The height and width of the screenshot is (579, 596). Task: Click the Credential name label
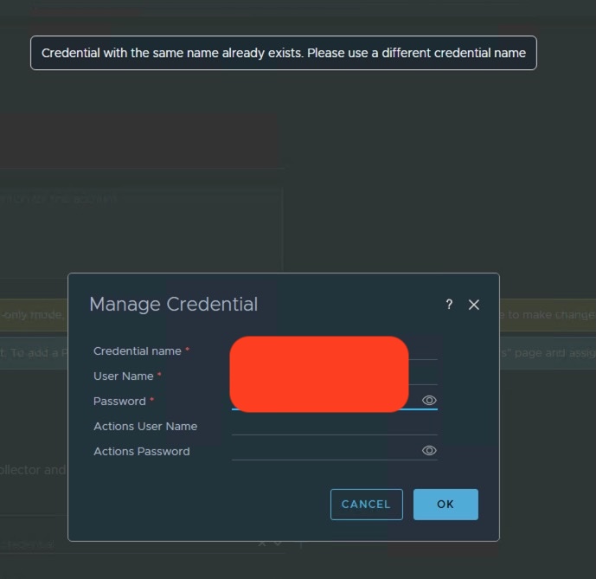[x=138, y=351]
